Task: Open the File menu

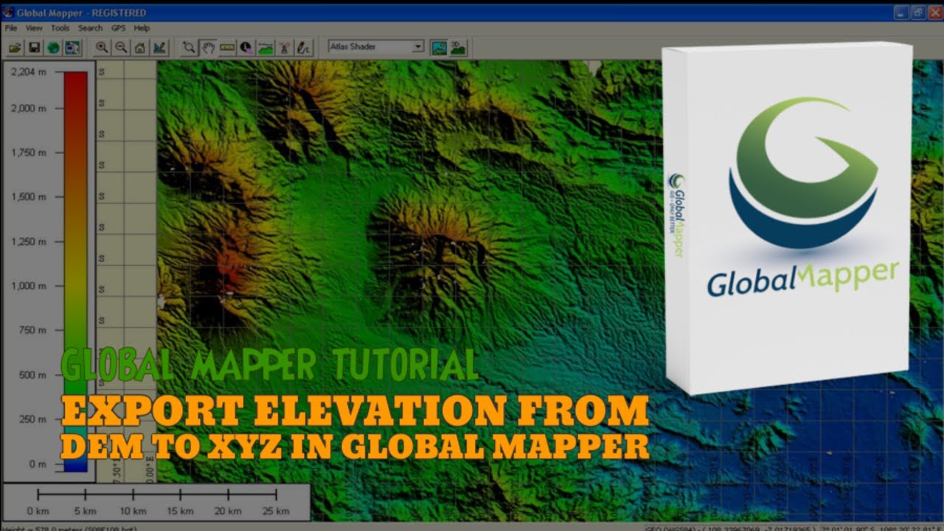Action: point(10,28)
